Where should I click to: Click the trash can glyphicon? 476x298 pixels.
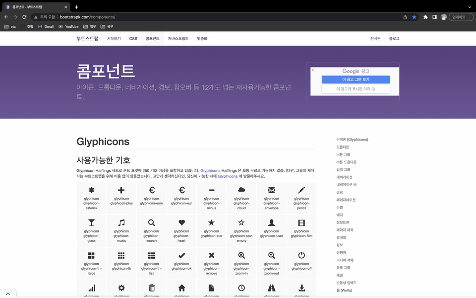coord(152,288)
